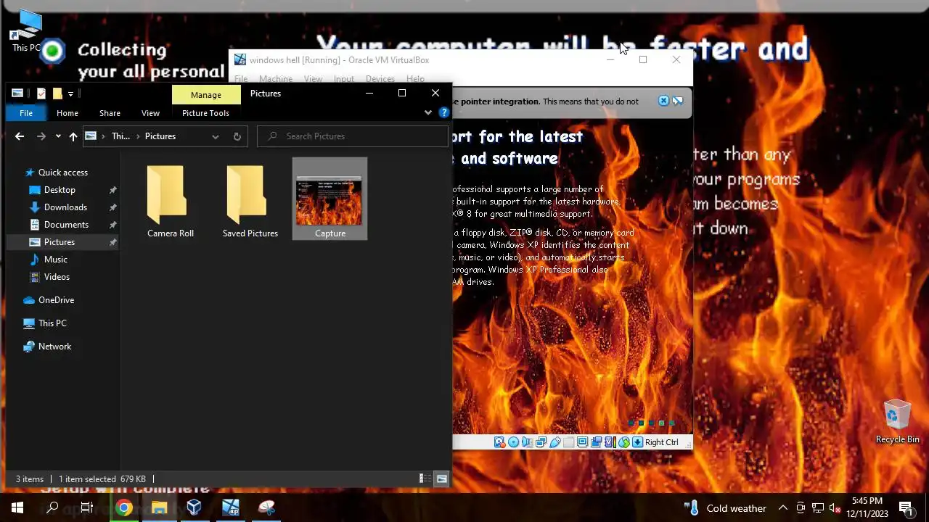Expand recent locations dropdown arrow
929x522 pixels.
pos(58,136)
